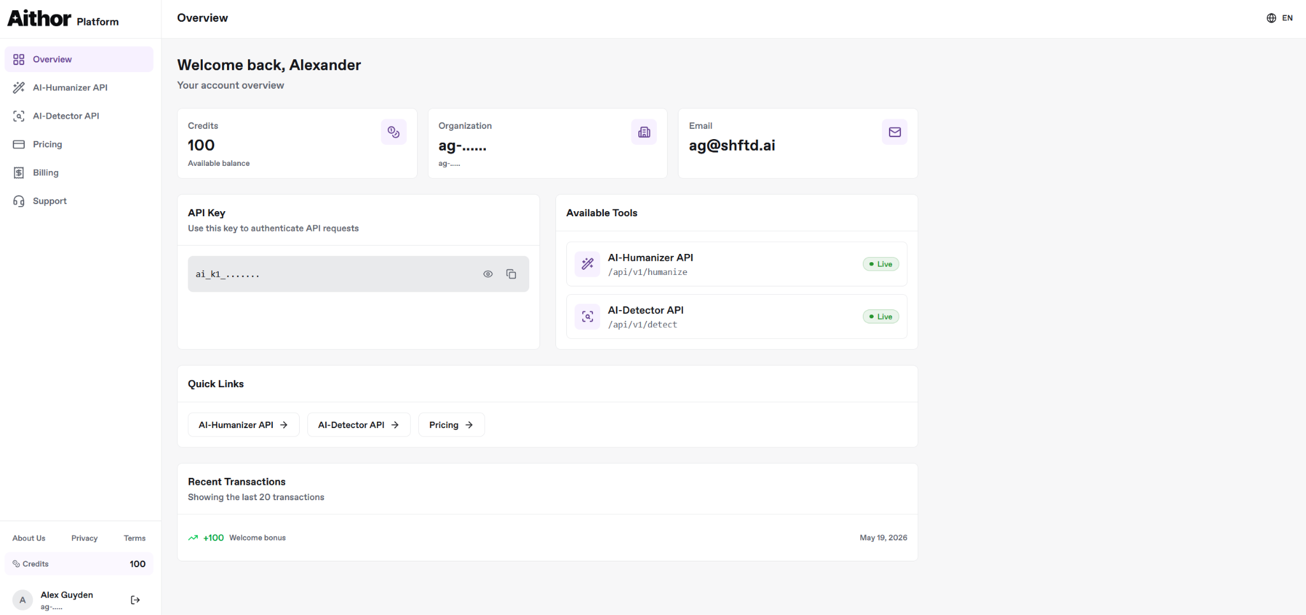Viewport: 1306px width, 615px height.
Task: Click the Quick Links heading
Action: click(216, 384)
